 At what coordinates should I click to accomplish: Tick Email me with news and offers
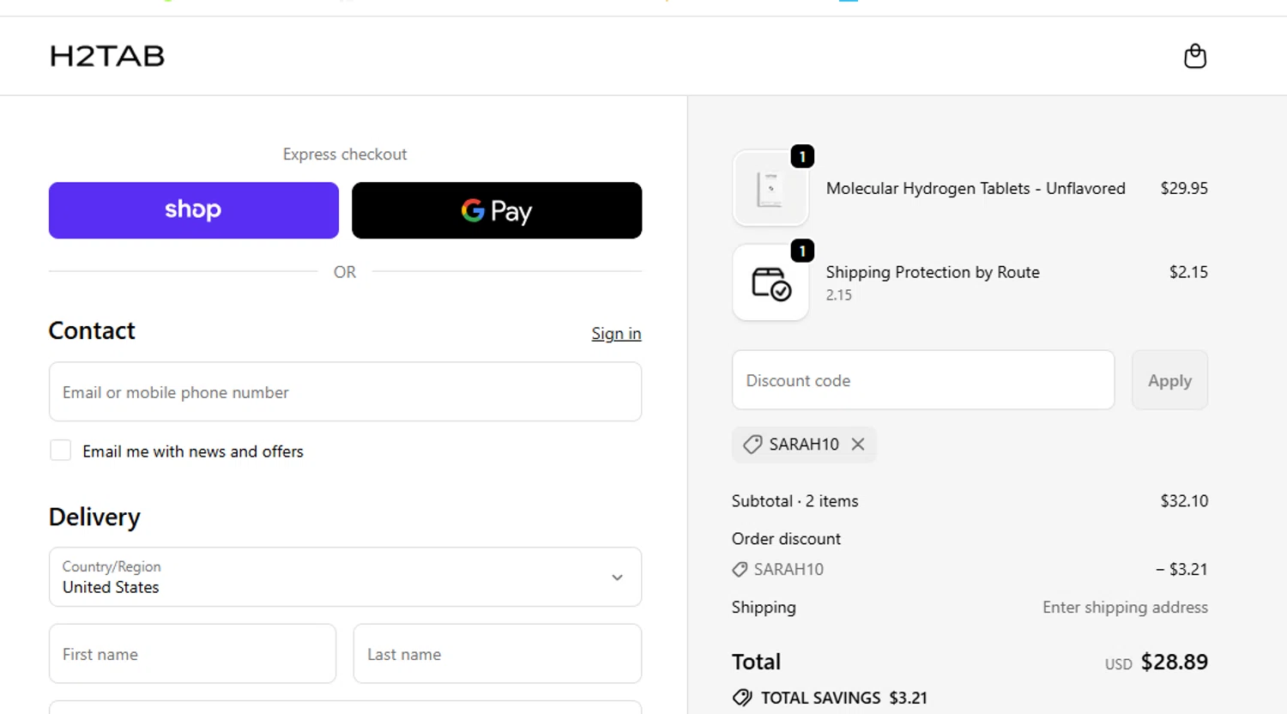[60, 451]
